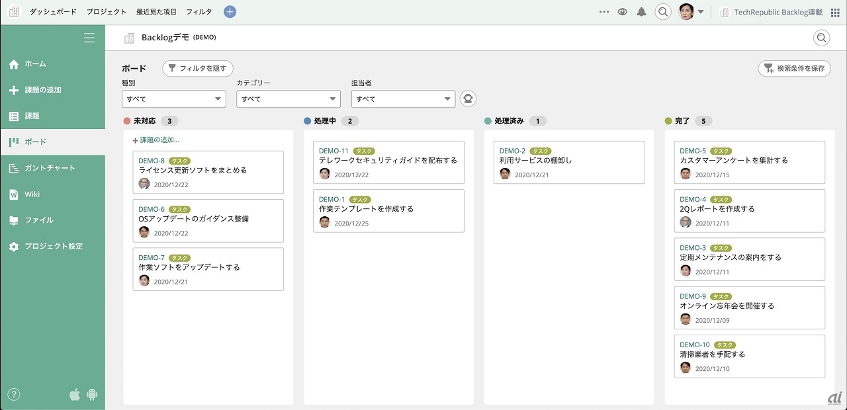Open the notifications bell icon
Viewport: 847px width, 410px height.
click(x=641, y=12)
